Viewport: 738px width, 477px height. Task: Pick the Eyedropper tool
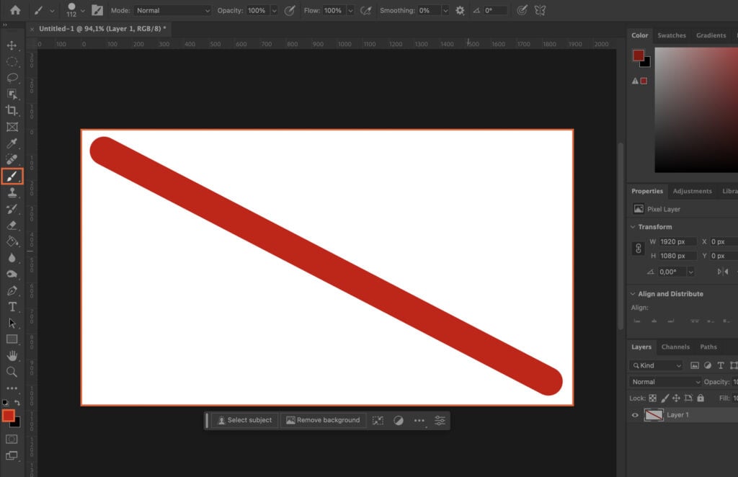pyautogui.click(x=12, y=143)
